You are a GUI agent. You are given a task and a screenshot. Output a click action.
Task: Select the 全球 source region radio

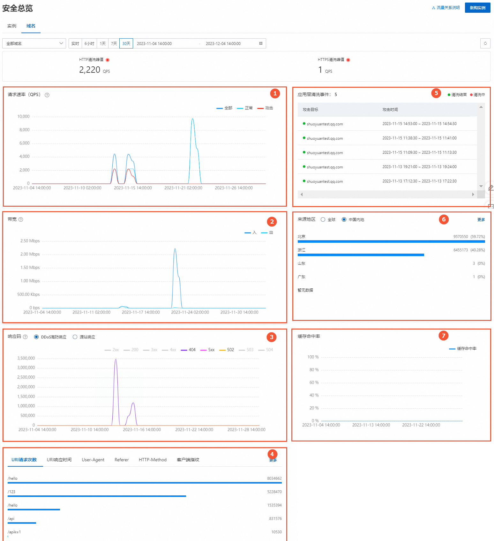point(323,219)
